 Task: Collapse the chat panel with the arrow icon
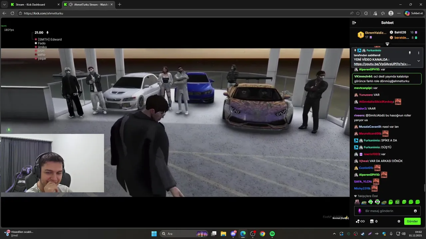(x=354, y=23)
